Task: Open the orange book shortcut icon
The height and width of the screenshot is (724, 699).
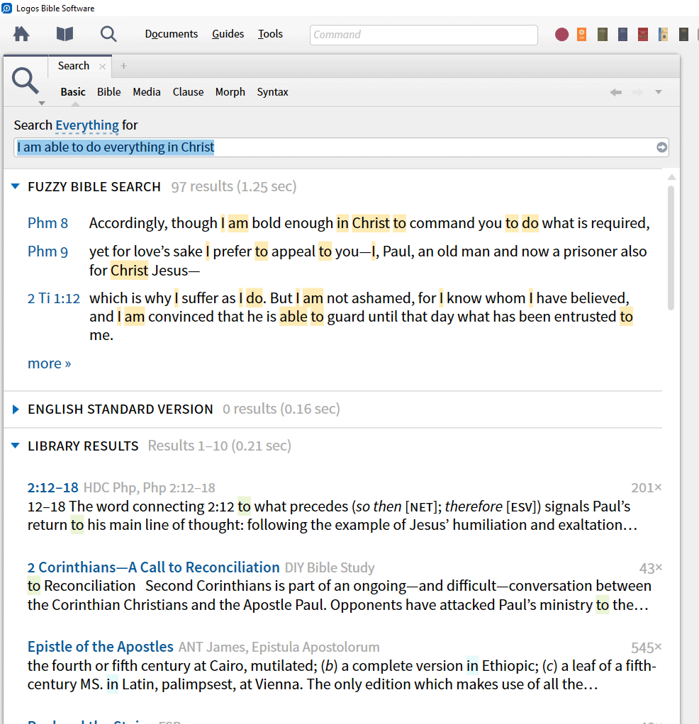Action: tap(581, 34)
